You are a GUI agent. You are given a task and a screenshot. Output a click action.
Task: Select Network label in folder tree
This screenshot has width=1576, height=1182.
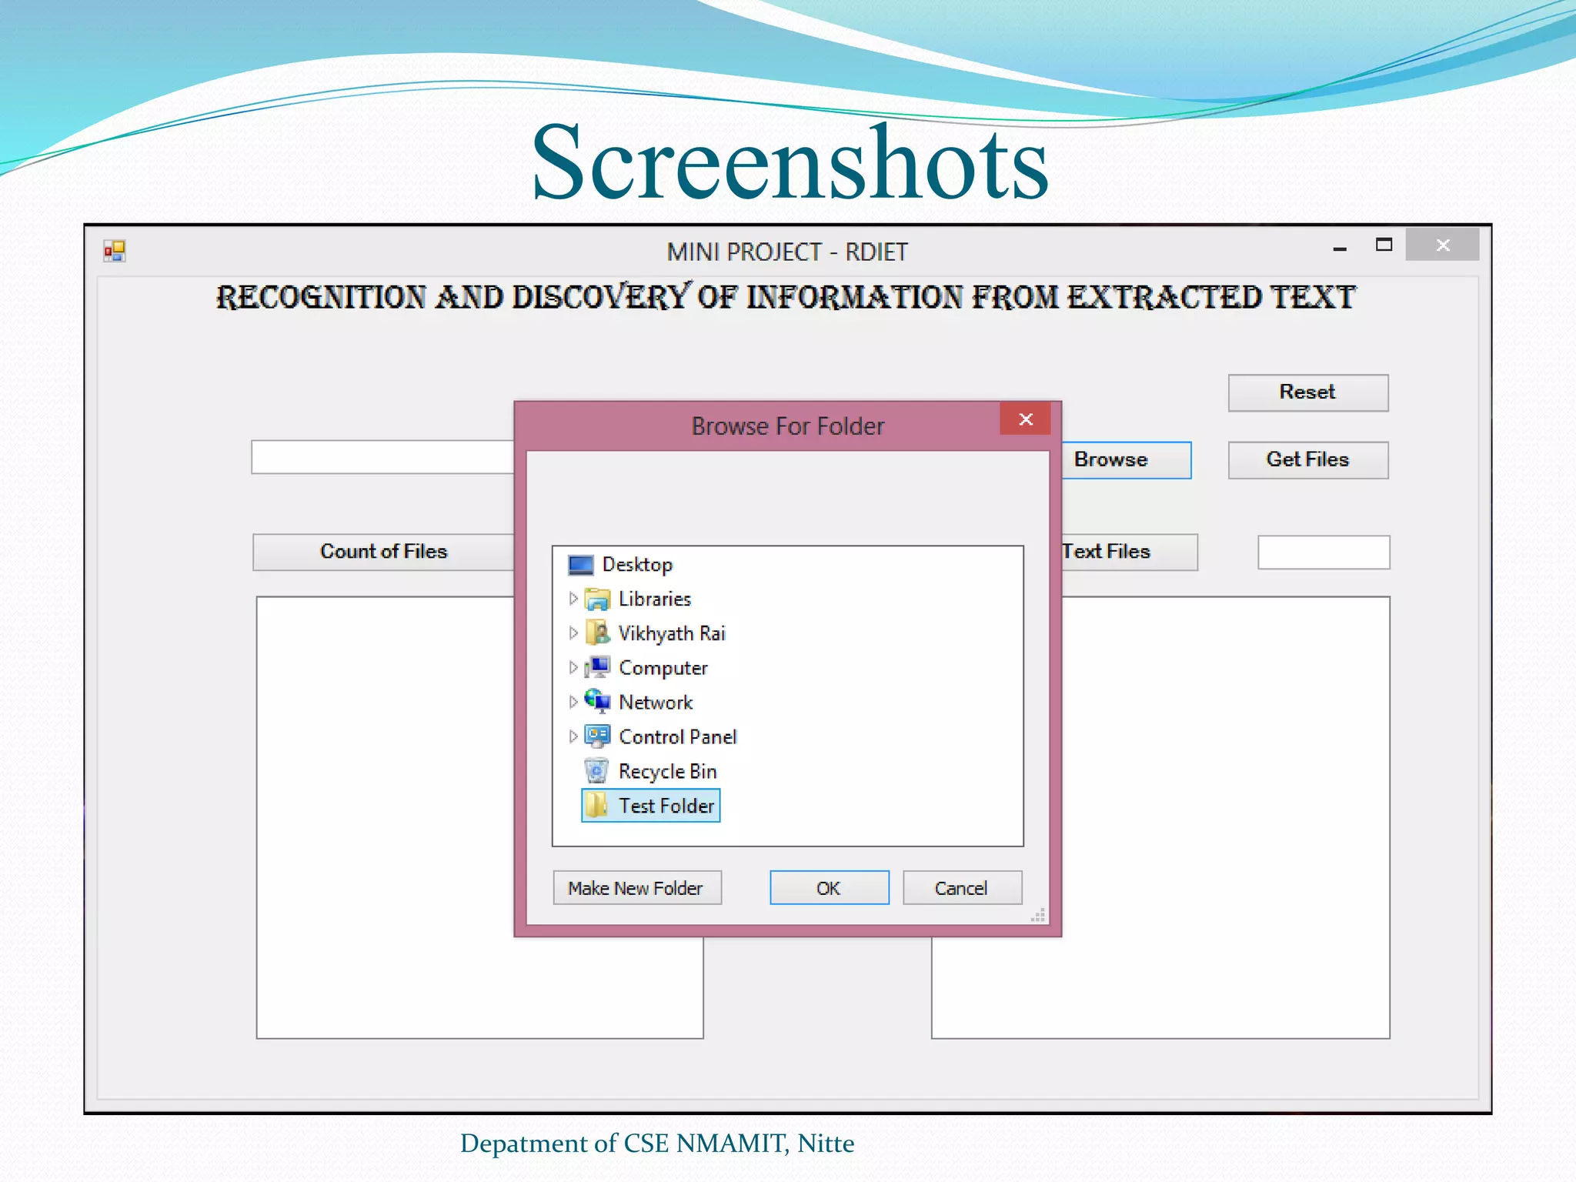(656, 702)
